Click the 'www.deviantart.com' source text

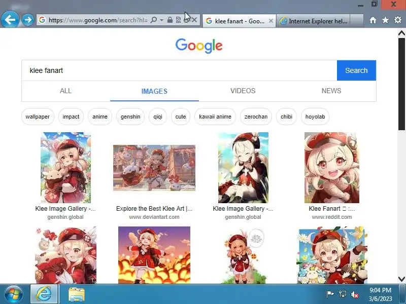(x=154, y=217)
